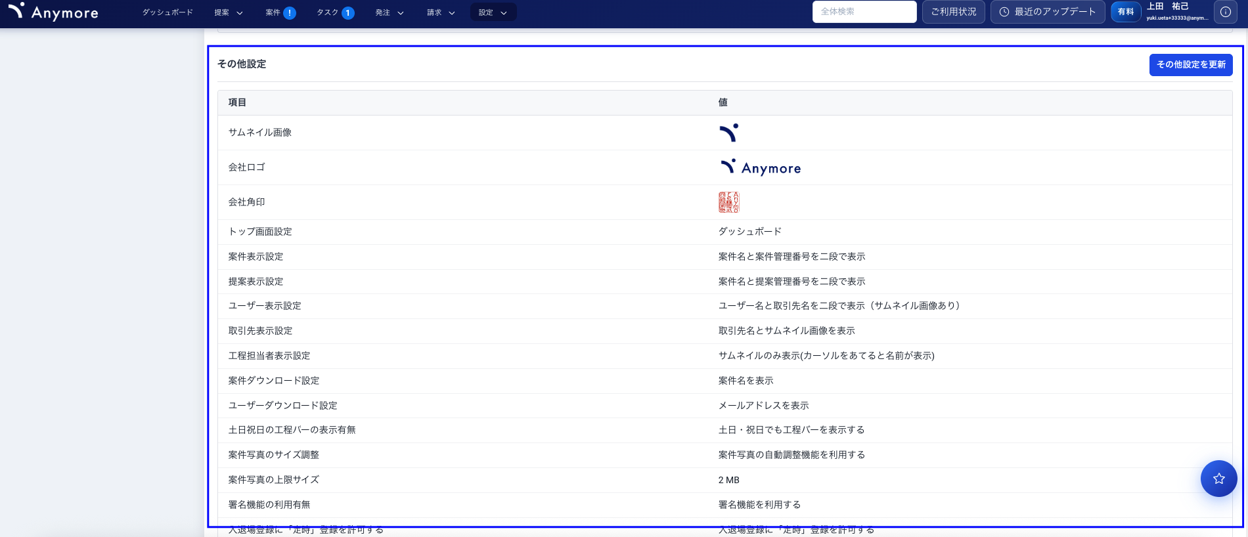Viewport: 1248px width, 537px height.
Task: Focus the 全体検索 search field
Action: click(x=864, y=12)
